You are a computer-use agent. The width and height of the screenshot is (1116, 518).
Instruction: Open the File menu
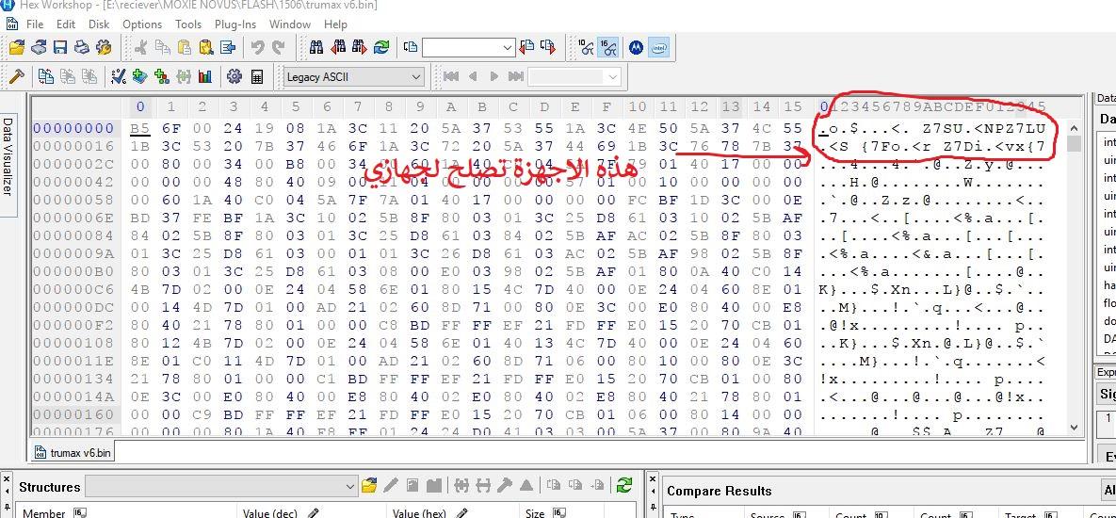(35, 24)
